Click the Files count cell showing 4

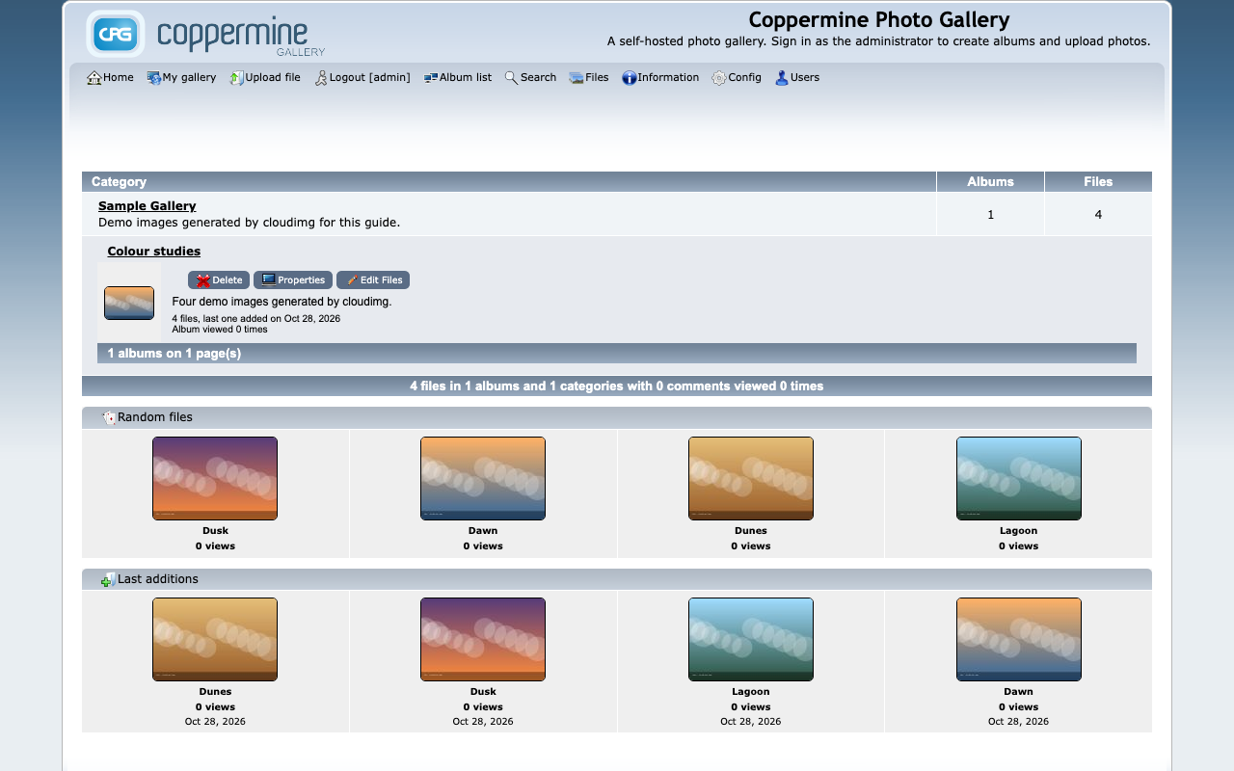(1098, 214)
